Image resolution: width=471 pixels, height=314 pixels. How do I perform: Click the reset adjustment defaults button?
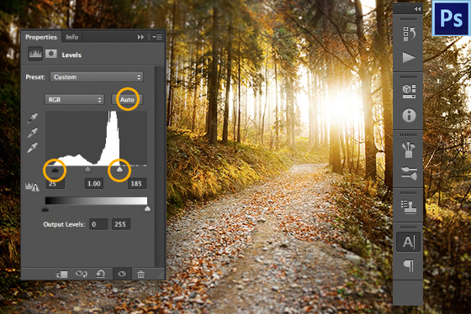pos(101,274)
